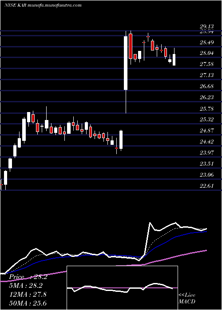This screenshot has width=222, height=310.
Task: Click the 23.51 price axis label
Action: (x=206, y=164)
